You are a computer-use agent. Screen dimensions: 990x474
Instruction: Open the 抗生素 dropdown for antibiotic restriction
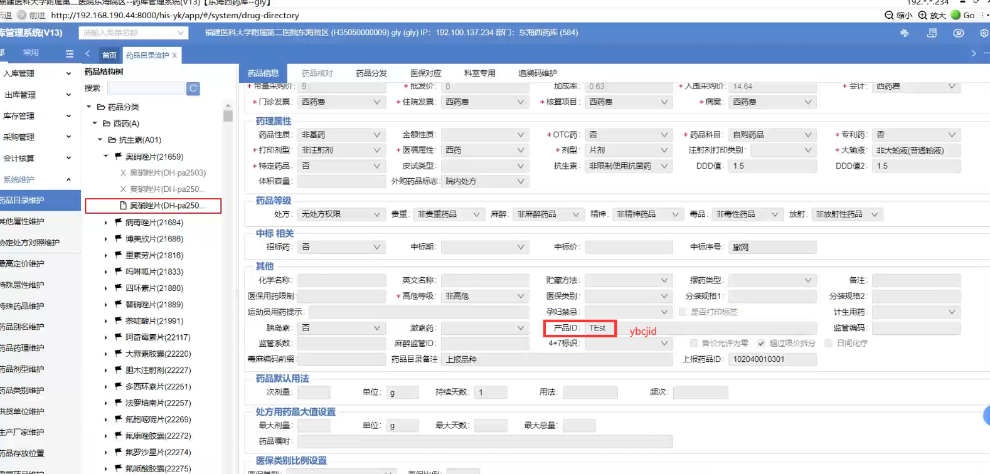(x=629, y=166)
